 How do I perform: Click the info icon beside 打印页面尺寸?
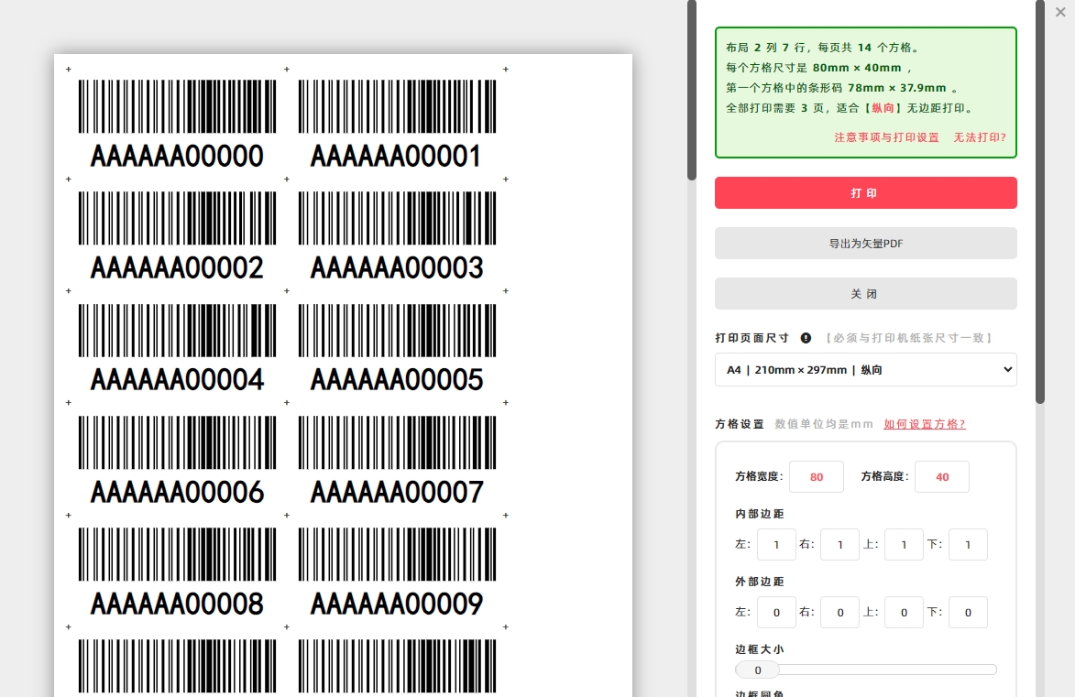coord(806,338)
